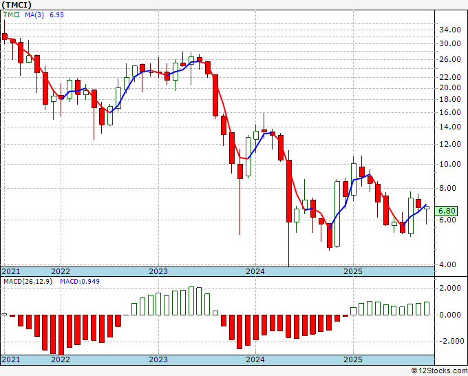Click the latest small green candlestick near 6.80
Screen dimensions: 468x376
point(427,207)
